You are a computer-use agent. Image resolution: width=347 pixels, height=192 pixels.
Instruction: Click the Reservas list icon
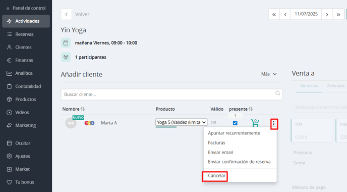click(9, 34)
